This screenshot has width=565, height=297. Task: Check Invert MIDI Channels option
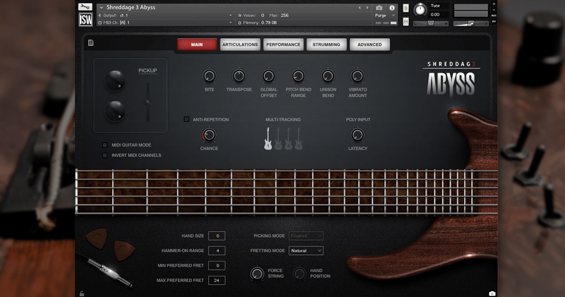point(105,155)
